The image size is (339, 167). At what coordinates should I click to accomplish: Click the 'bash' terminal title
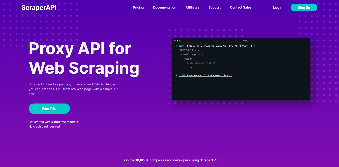[x=245, y=41]
